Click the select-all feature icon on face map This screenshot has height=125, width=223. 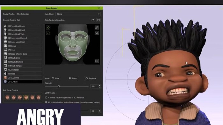(x=48, y=28)
